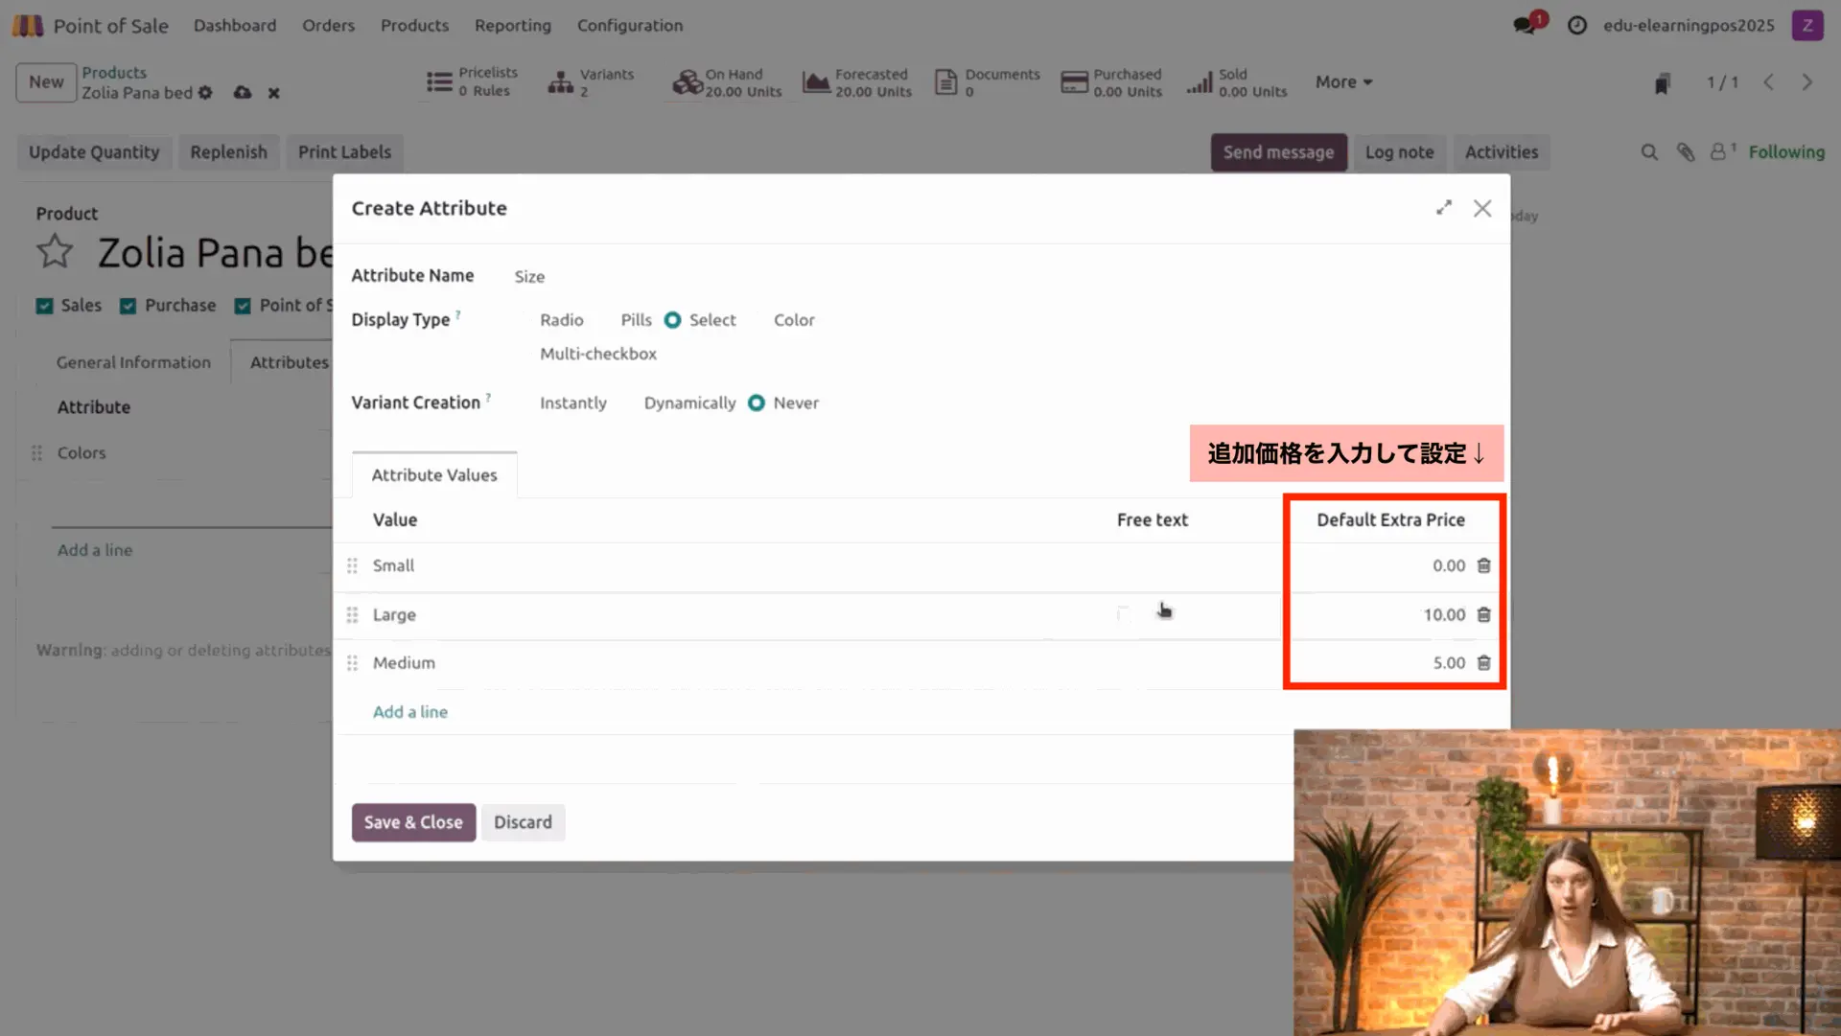This screenshot has height=1036, width=1841.
Task: Click Add a line in attribute values
Action: pos(410,712)
